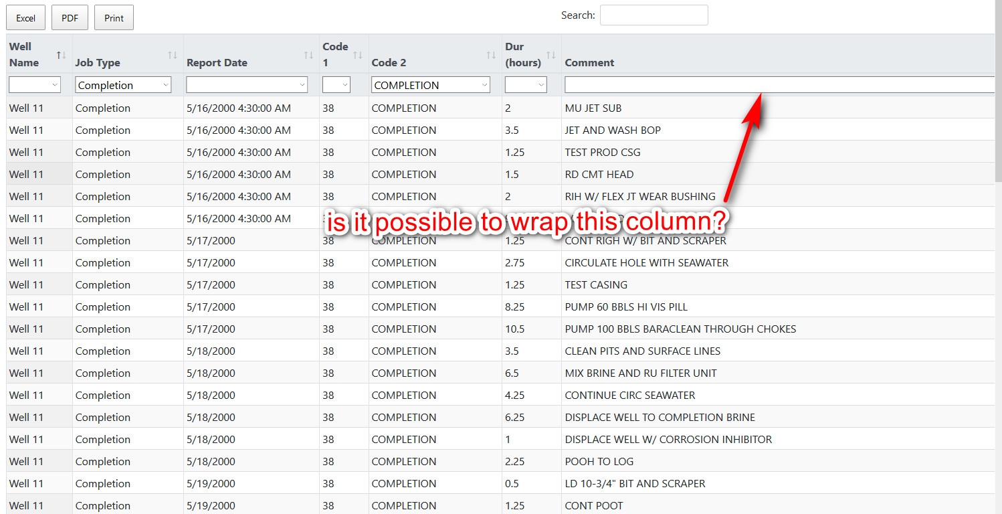The width and height of the screenshot is (1002, 514).
Task: Select comment "CLEAN PITS AND SURFACE LINES"
Action: point(643,351)
